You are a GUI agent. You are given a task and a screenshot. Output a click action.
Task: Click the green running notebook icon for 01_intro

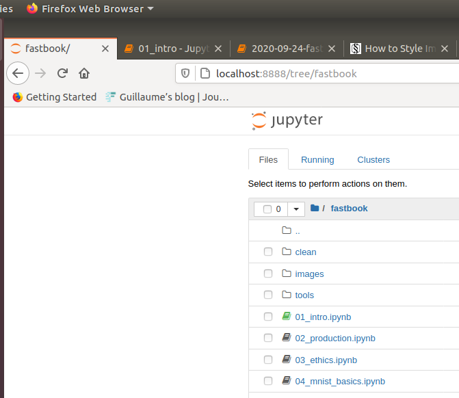tap(287, 317)
